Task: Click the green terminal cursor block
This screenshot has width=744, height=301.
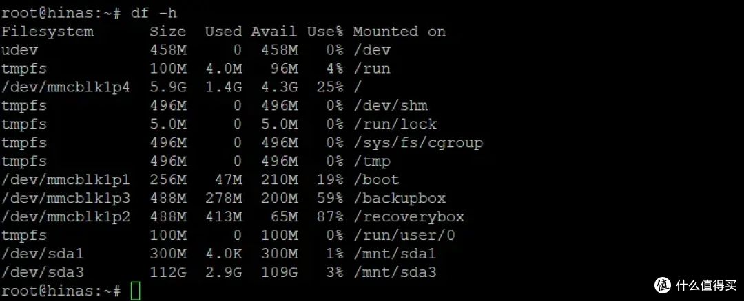Action: (x=136, y=291)
